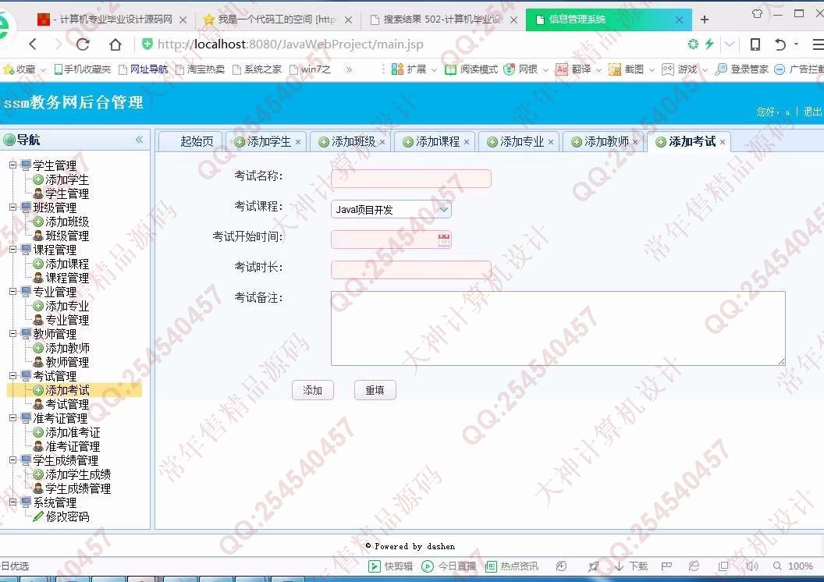Screen dimensions: 824x582
Task: Collapse the 学生成绩管理 tree node
Action: (x=12, y=460)
